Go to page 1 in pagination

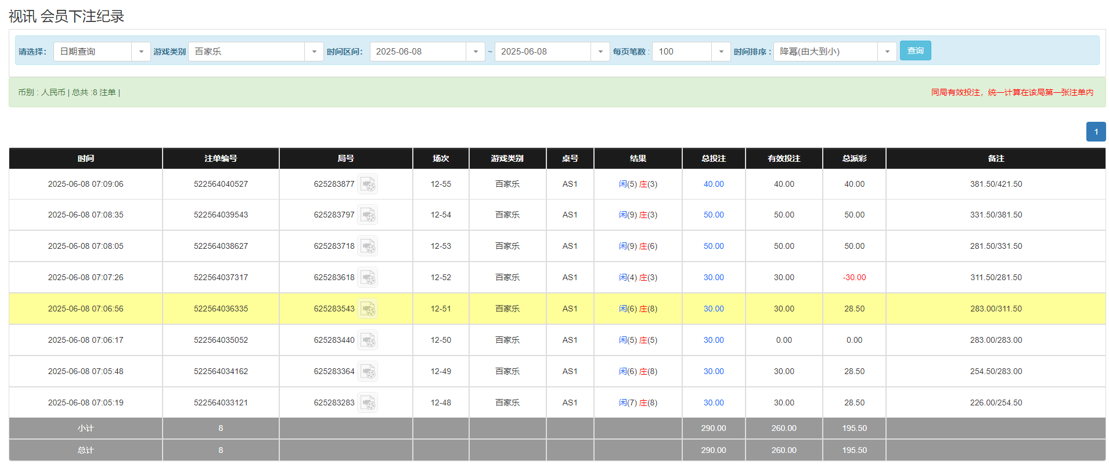coord(1096,132)
